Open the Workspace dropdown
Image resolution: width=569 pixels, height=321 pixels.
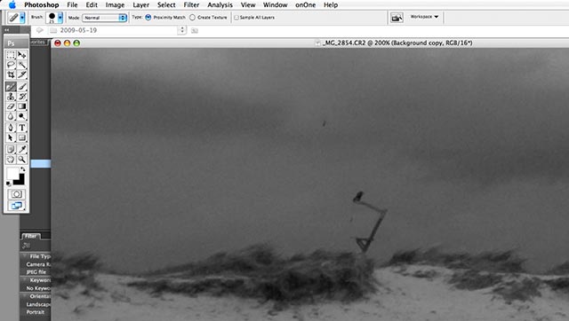425,17
